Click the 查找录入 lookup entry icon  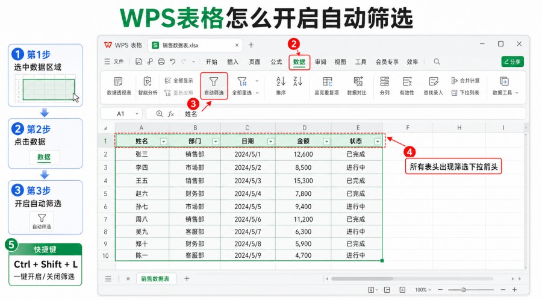(433, 81)
